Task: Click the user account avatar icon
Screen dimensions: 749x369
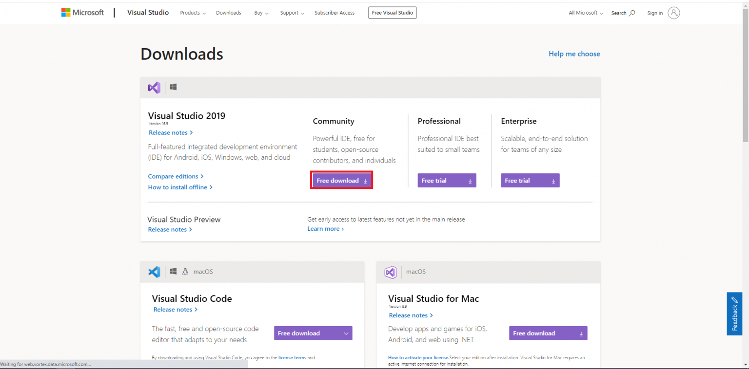Action: point(673,13)
